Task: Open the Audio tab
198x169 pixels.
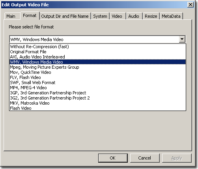Action: 134,16
